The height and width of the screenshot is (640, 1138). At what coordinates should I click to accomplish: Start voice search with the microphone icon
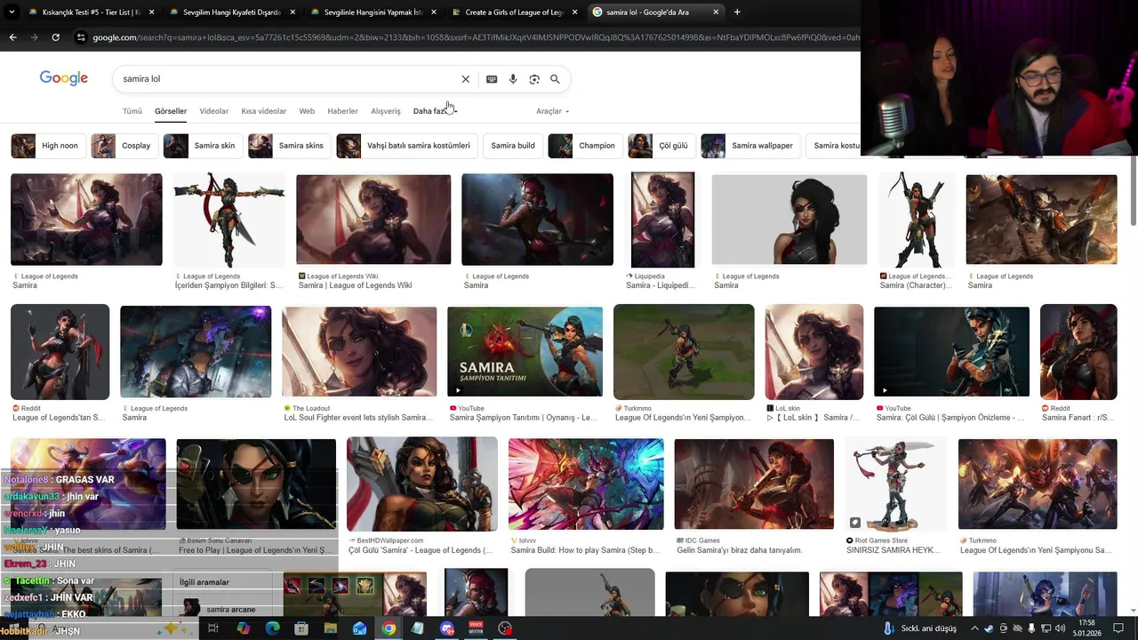pos(513,79)
